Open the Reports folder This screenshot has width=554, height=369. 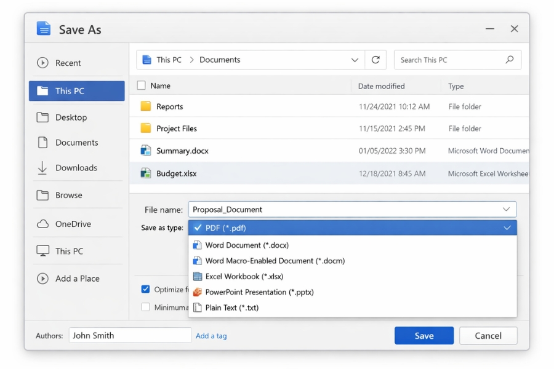pos(169,106)
